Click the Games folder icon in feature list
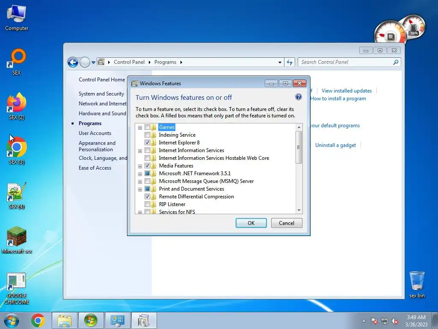 [154, 127]
